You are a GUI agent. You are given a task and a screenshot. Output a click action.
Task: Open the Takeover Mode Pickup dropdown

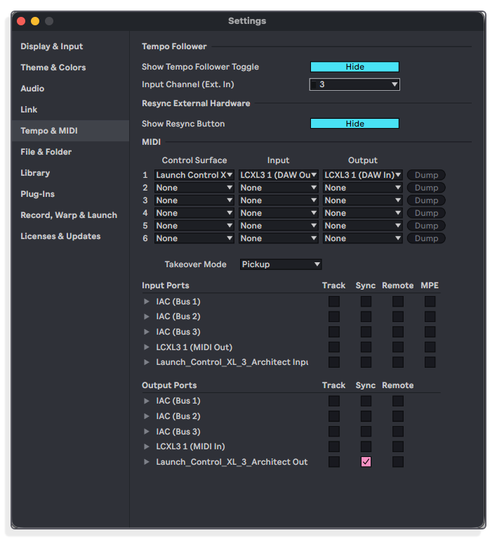(x=281, y=264)
